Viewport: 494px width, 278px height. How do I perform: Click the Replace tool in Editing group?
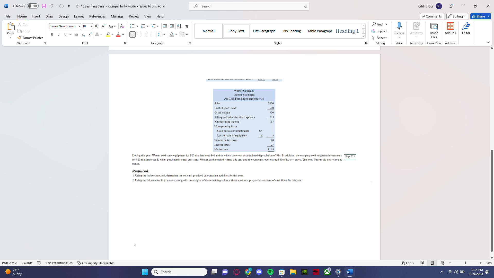click(x=380, y=31)
